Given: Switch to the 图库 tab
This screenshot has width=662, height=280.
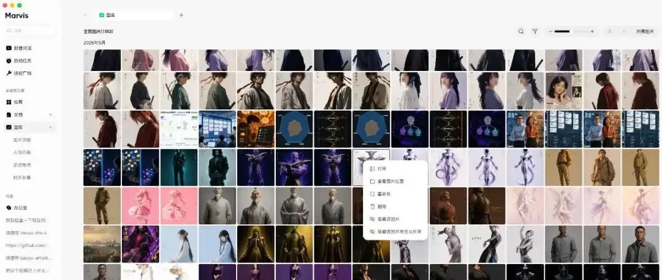Looking at the screenshot, I should click(134, 15).
